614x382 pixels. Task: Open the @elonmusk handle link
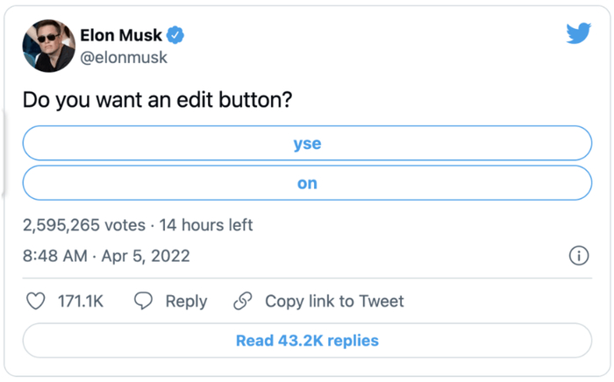[124, 58]
